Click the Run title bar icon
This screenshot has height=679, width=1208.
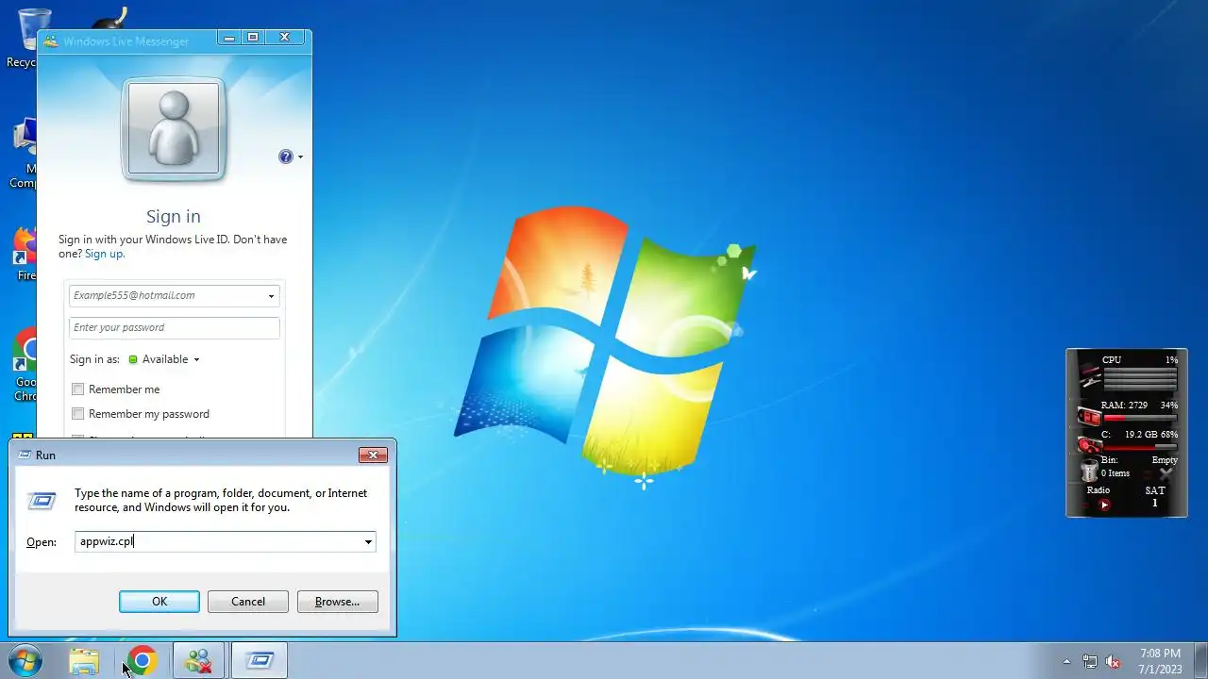24,455
